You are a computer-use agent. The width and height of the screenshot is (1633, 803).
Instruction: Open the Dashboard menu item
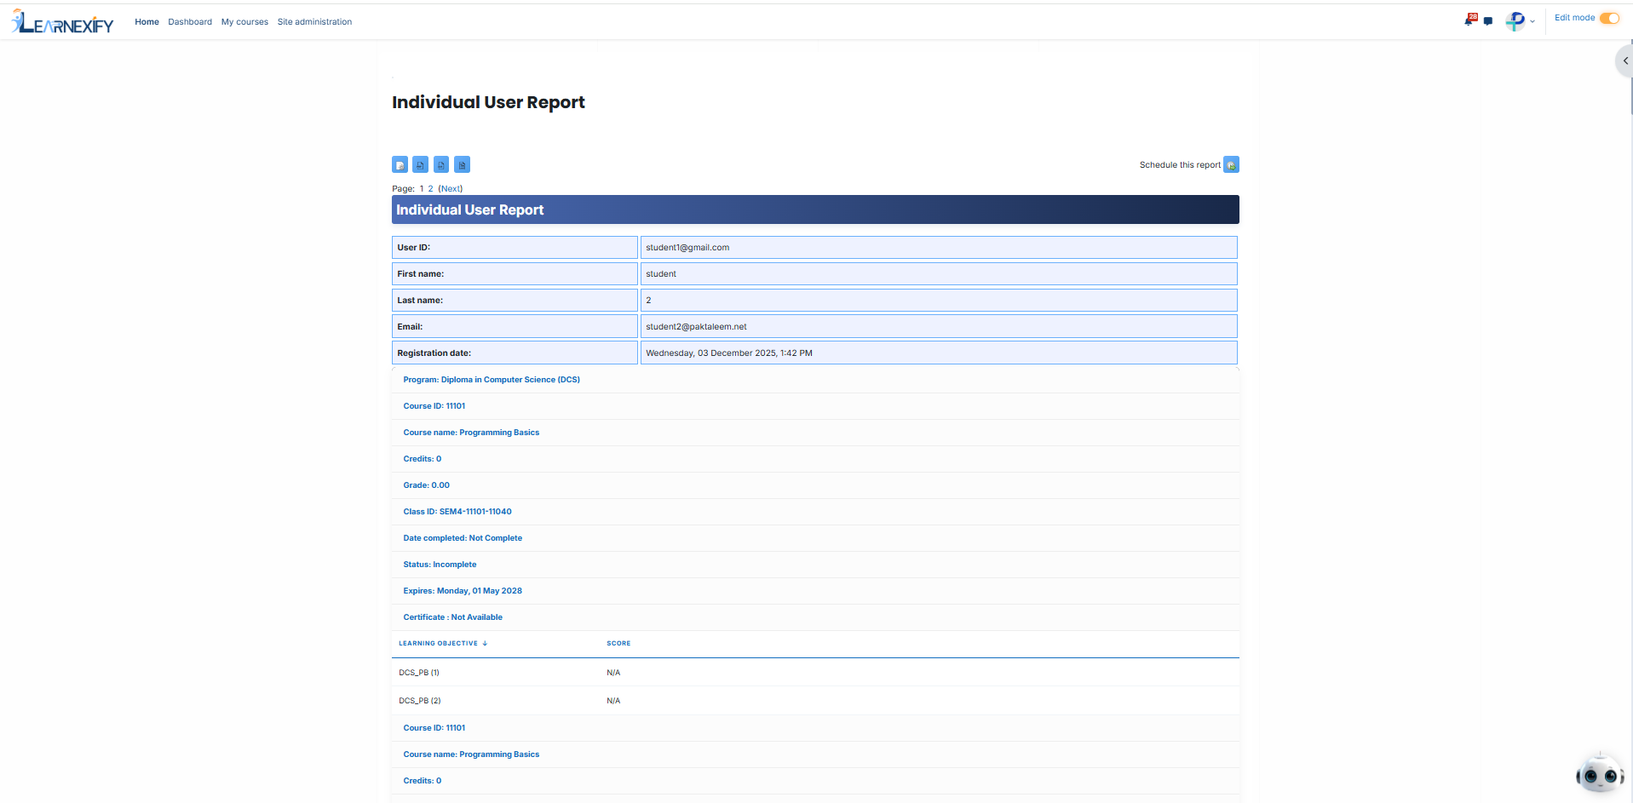pos(190,22)
